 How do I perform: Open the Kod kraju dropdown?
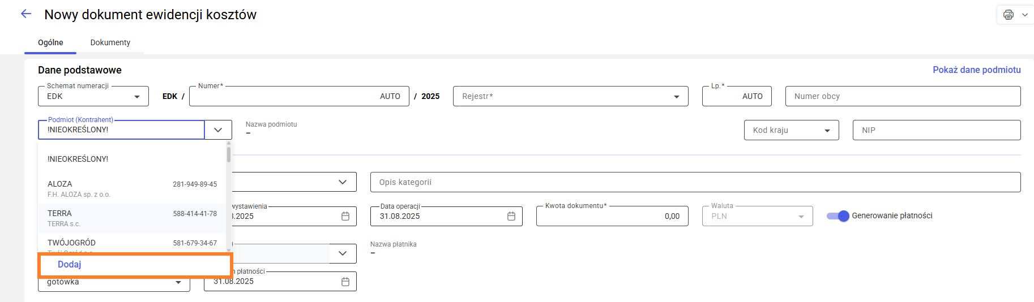pos(827,131)
